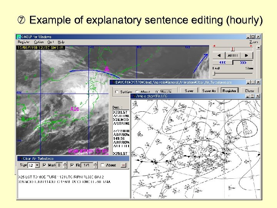Toggle the Mark checkbox
This screenshot has height=208, width=277.
[x=45, y=165]
